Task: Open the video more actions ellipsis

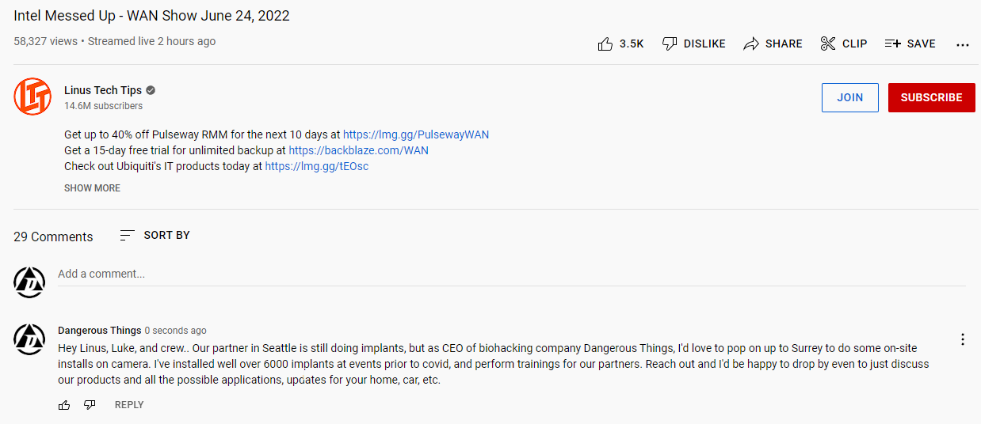Action: point(963,44)
